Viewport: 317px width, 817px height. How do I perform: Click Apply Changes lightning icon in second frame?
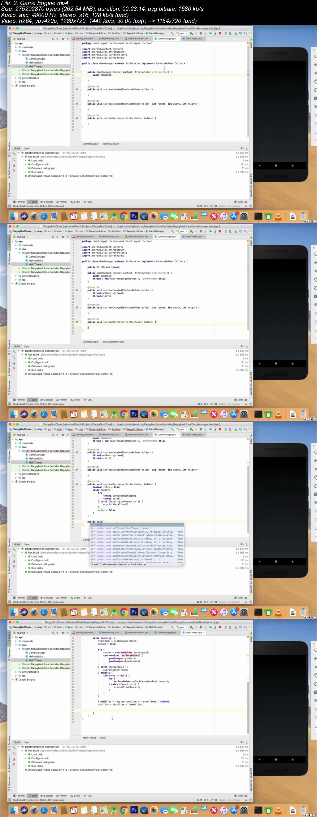(196, 231)
